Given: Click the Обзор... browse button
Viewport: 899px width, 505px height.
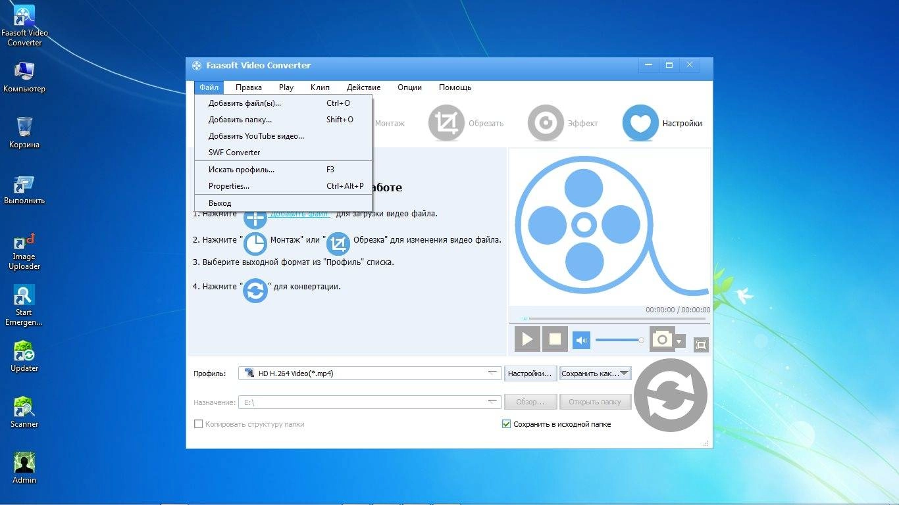Looking at the screenshot, I should point(530,402).
